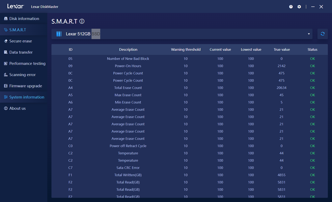The width and height of the screenshot is (332, 202).
Task: Open the Data transfer section
Action: [24, 52]
